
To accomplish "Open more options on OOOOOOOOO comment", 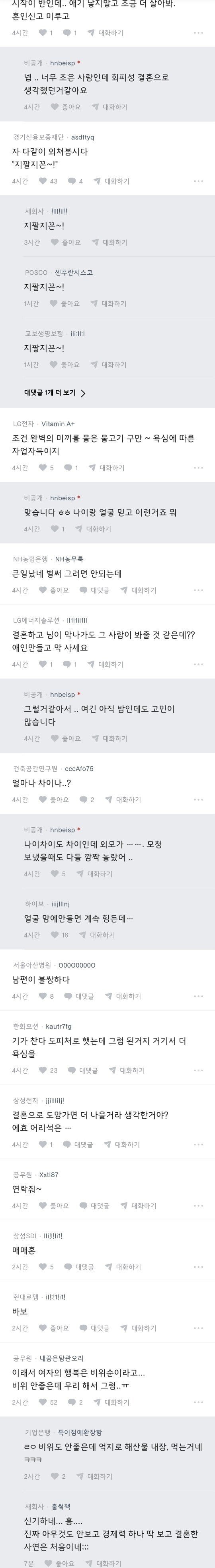I will click(x=199, y=996).
